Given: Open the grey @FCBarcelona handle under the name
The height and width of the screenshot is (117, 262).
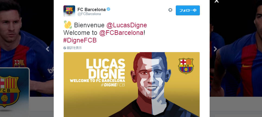Looking at the screenshot, I should coord(89,14).
